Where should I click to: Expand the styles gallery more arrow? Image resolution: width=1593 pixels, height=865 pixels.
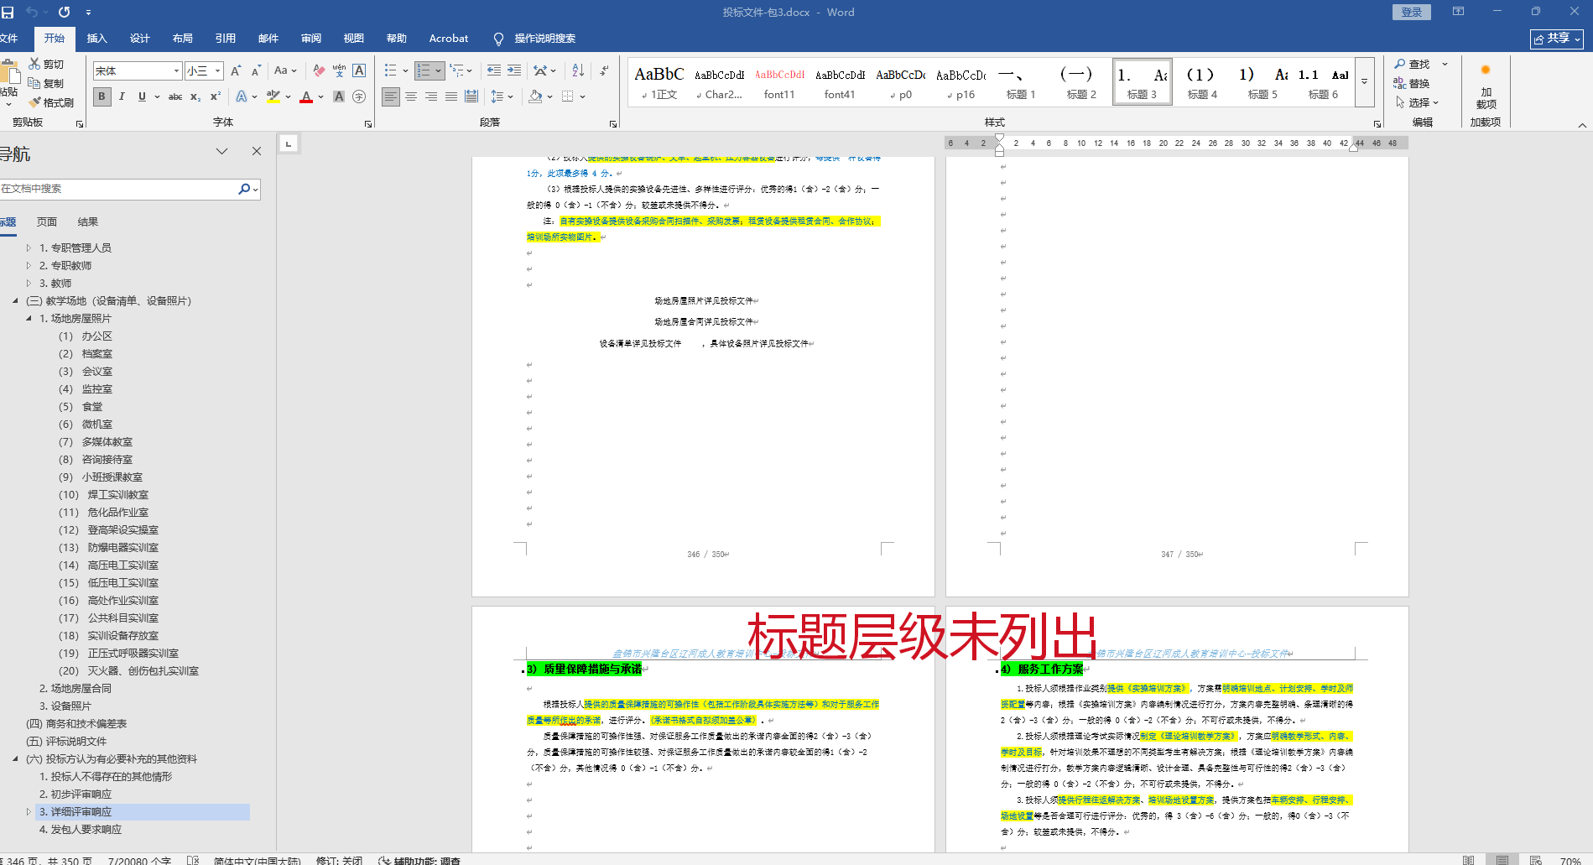pyautogui.click(x=1365, y=82)
